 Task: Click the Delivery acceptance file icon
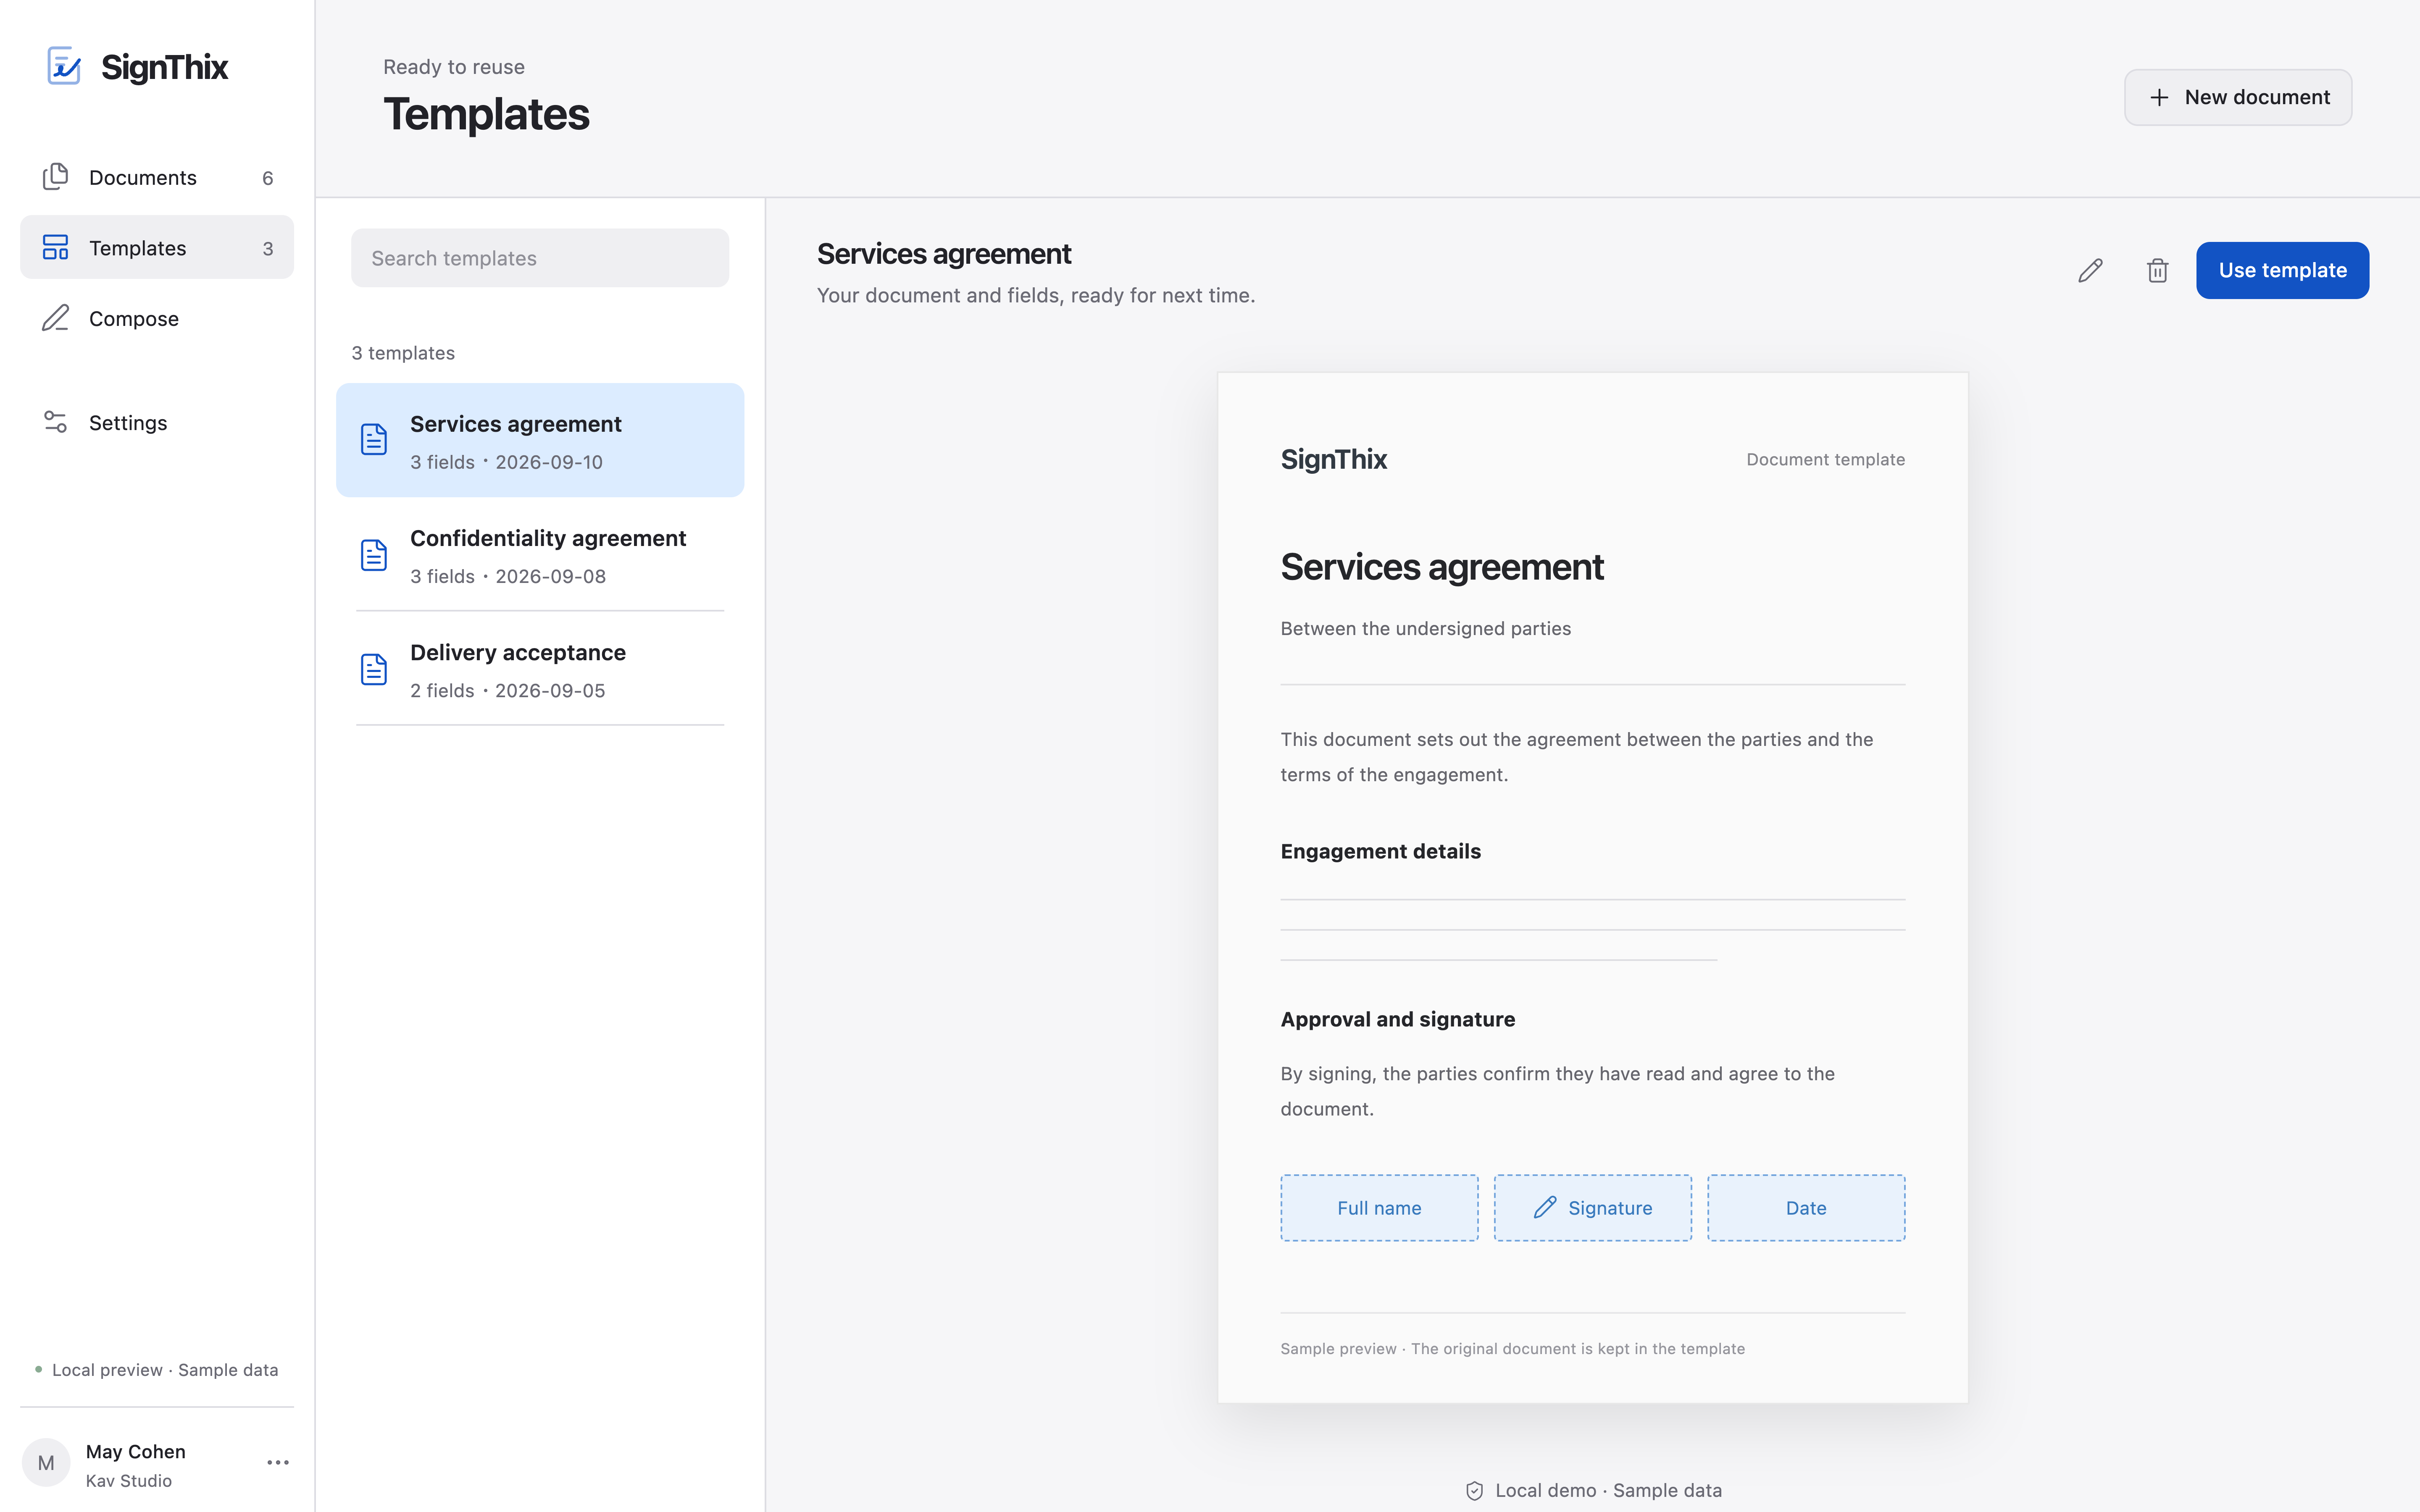(374, 669)
